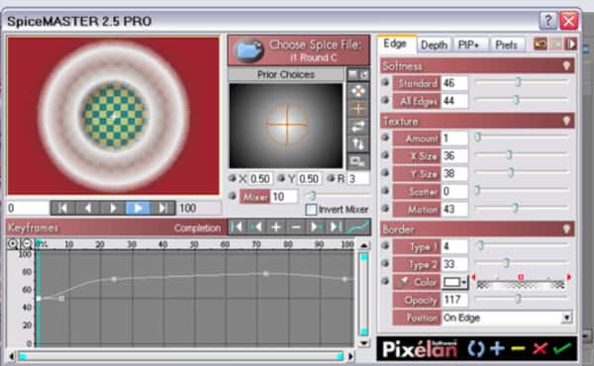This screenshot has width=594, height=366.
Task: Step preview back one frame
Action: 88,208
